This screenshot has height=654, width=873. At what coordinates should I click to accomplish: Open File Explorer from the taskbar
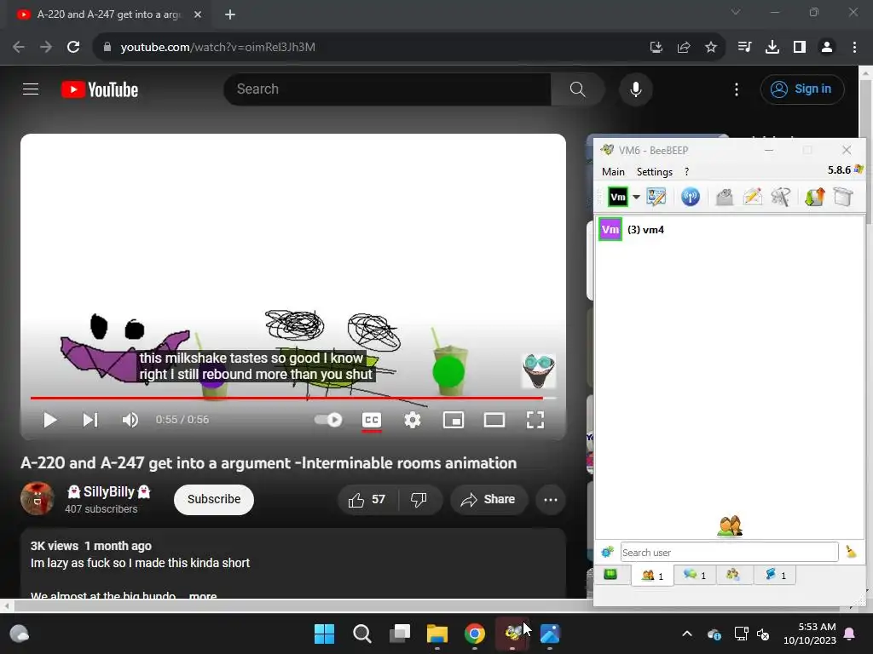(x=437, y=634)
